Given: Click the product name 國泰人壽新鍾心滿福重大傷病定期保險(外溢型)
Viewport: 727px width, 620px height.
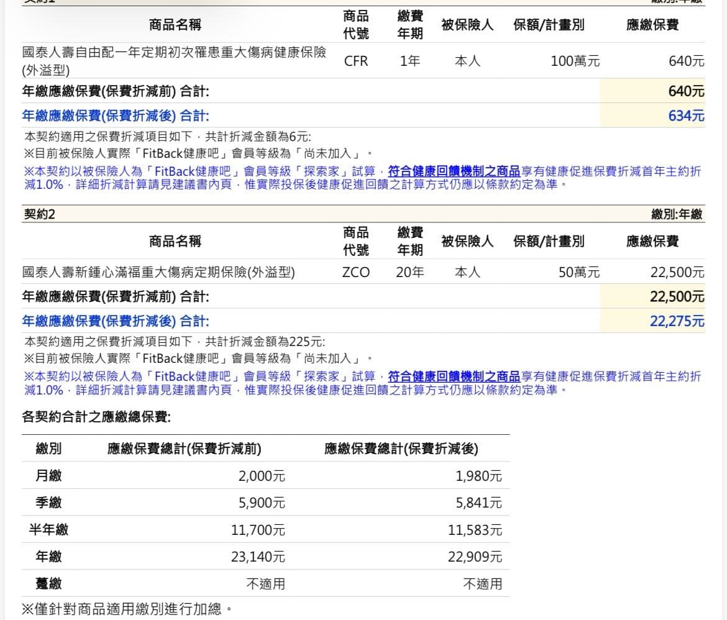Looking at the screenshot, I should tap(158, 272).
